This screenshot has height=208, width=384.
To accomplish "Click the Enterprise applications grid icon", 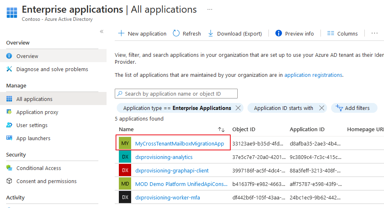I will point(12,12).
